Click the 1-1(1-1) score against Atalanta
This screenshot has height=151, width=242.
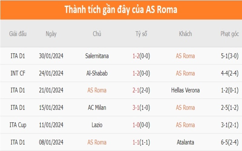tap(141, 142)
